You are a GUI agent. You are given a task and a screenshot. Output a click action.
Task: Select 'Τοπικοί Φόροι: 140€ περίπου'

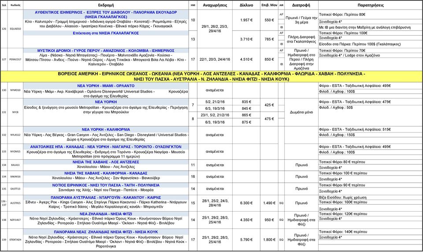tap(343, 231)
